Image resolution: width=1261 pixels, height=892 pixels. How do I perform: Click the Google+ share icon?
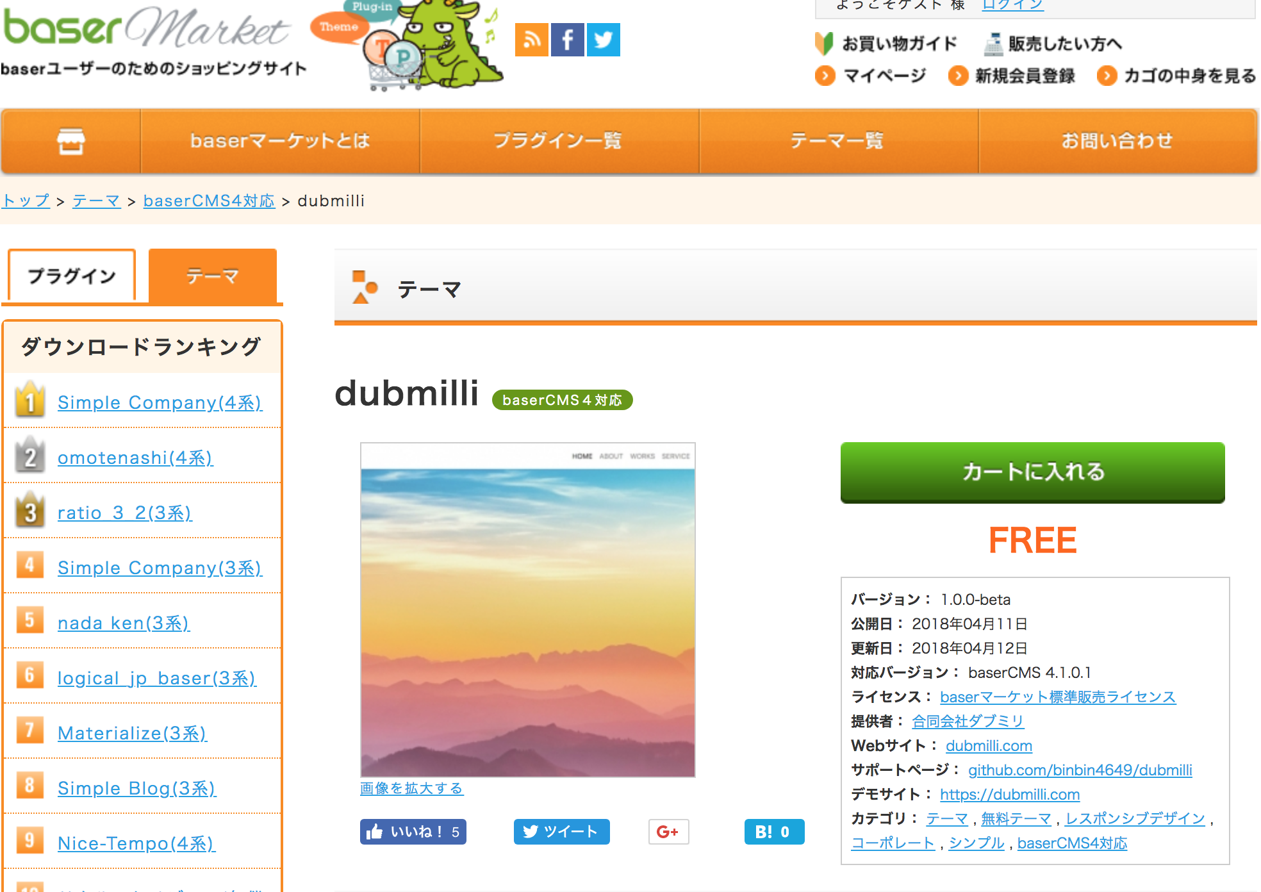click(668, 832)
